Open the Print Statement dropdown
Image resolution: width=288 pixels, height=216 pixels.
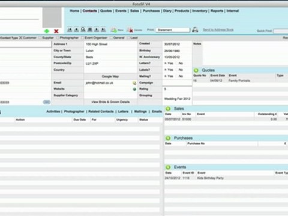(x=173, y=30)
